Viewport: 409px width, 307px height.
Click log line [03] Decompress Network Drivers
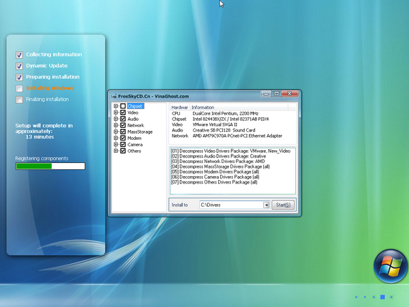point(218,161)
